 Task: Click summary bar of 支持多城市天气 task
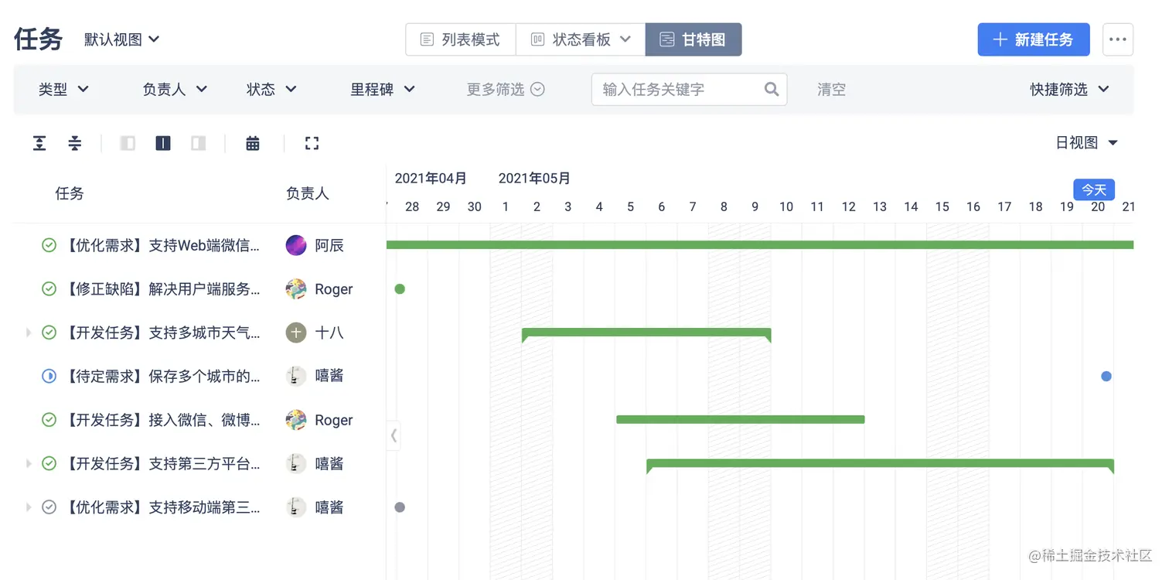pos(646,333)
